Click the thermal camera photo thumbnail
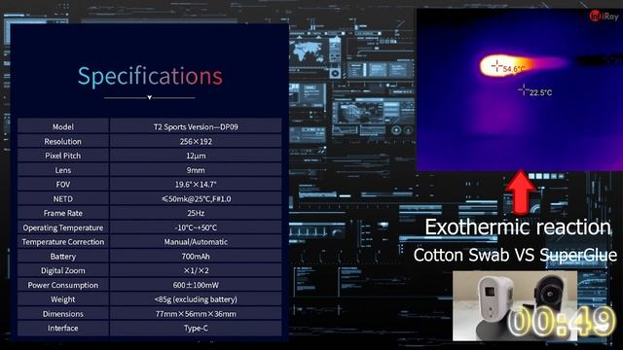623x350 pixels. (x=515, y=305)
